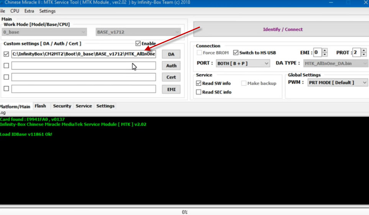369x215 pixels.
Task: Uncheck the DA path checkbox
Action: coord(7,54)
